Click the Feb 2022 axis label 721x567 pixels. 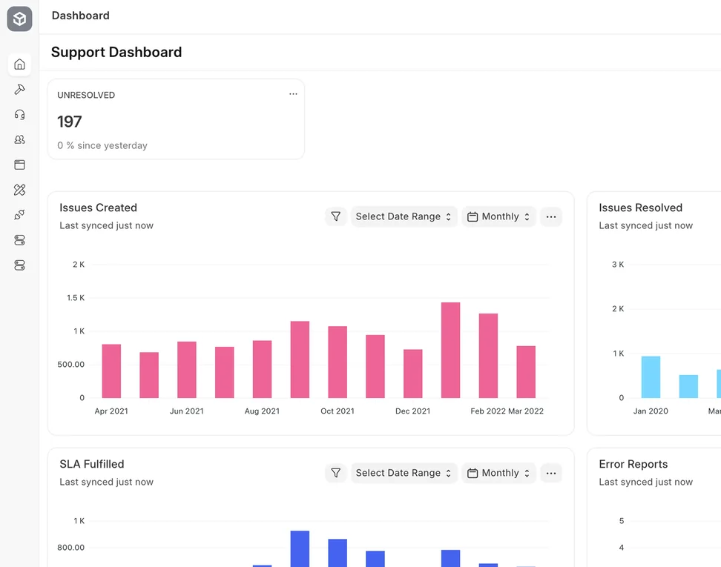click(x=488, y=411)
